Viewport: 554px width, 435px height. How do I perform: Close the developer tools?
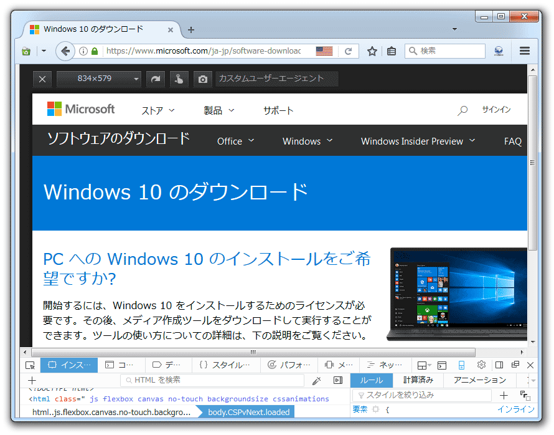530,365
